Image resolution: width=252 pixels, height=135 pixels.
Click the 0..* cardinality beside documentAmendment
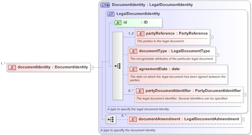(124, 116)
